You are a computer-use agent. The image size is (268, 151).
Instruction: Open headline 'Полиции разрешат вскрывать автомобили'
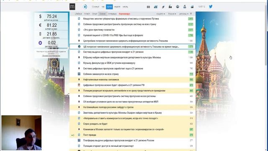124,91
